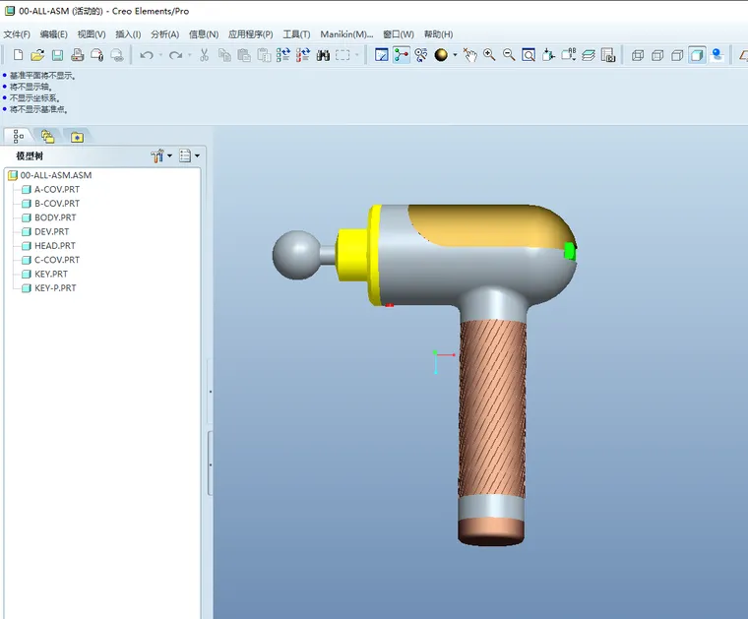
Task: Save the assembly with the floppy disk icon
Action: pos(57,55)
